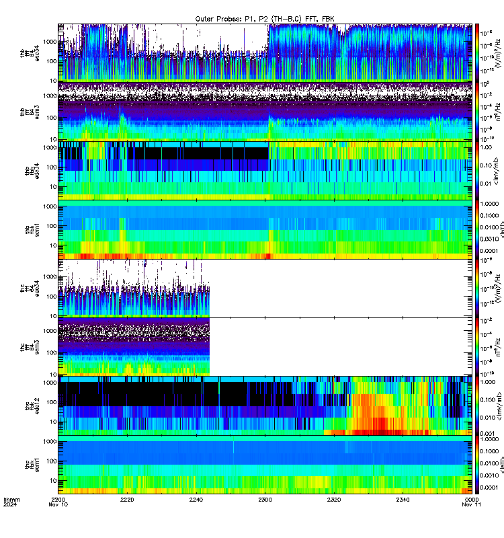Screen dimensions: 504x538
Task: Click the '2320' time axis tick label
Action: 334,500
